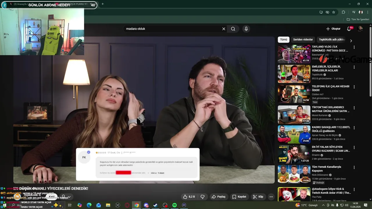Open media controls icon in Chrome toolbar
The height and width of the screenshot is (209, 372).
[x=354, y=12]
